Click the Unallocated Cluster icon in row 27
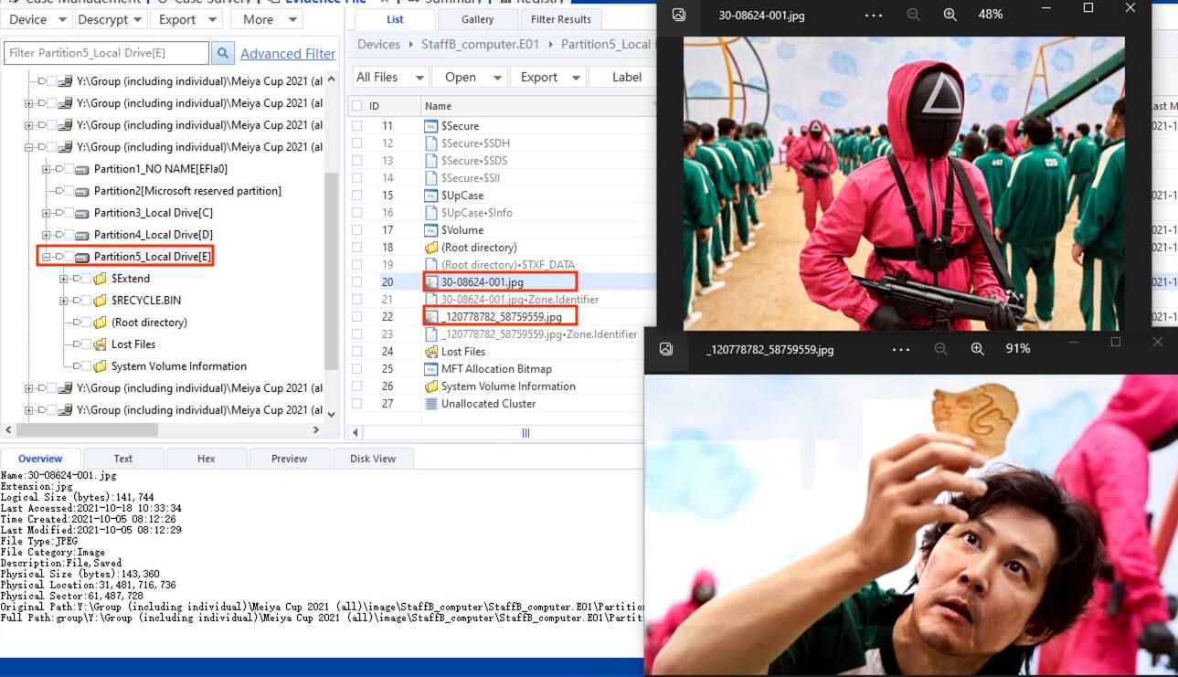The height and width of the screenshot is (677, 1178). [431, 404]
